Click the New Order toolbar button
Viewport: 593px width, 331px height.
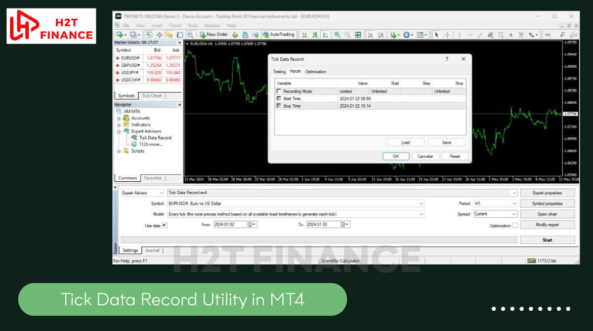pos(213,35)
